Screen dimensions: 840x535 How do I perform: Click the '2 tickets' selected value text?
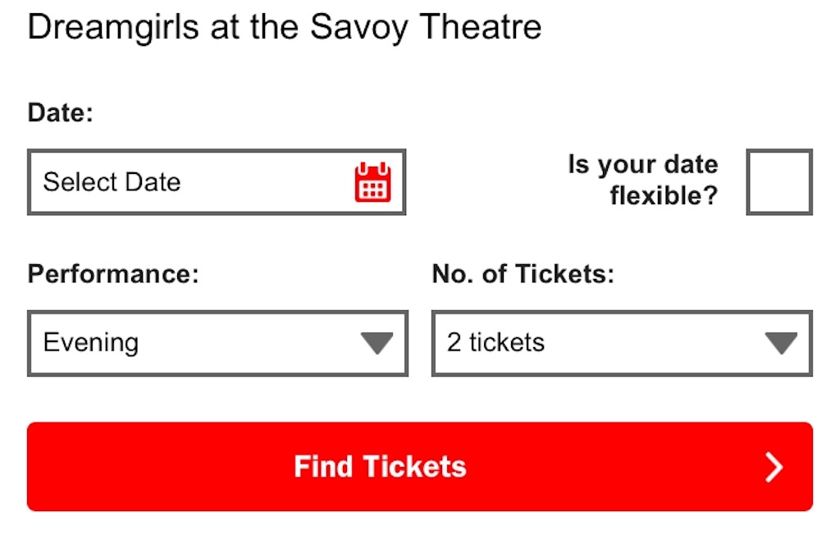point(496,342)
